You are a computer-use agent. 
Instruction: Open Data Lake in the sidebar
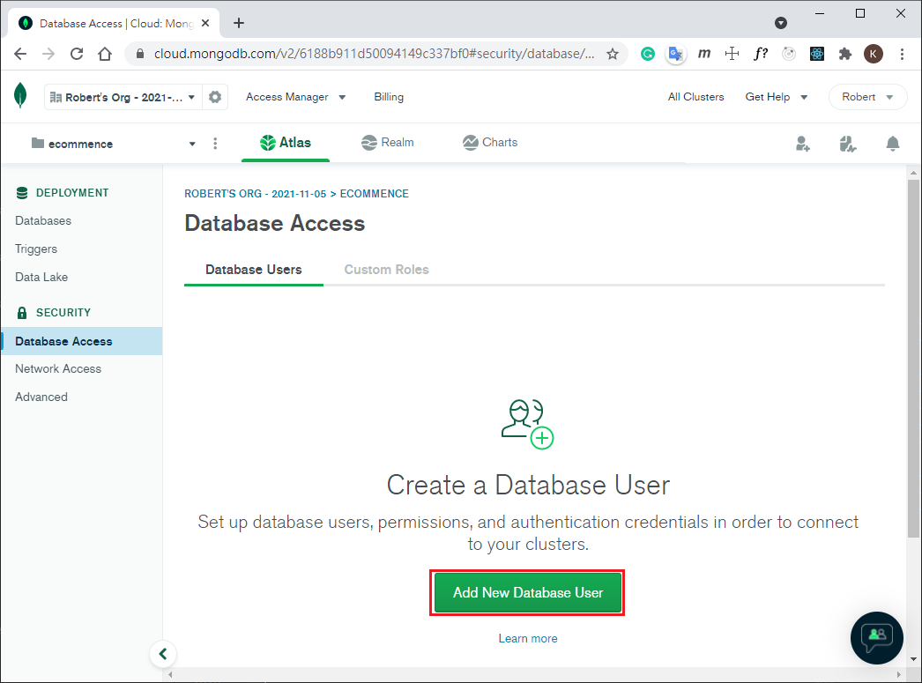tap(41, 278)
